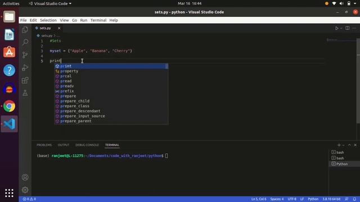Close the terminal panel

point(355,145)
